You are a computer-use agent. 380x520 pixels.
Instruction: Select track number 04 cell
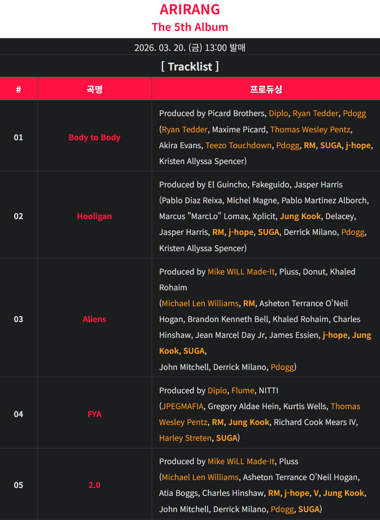click(18, 414)
